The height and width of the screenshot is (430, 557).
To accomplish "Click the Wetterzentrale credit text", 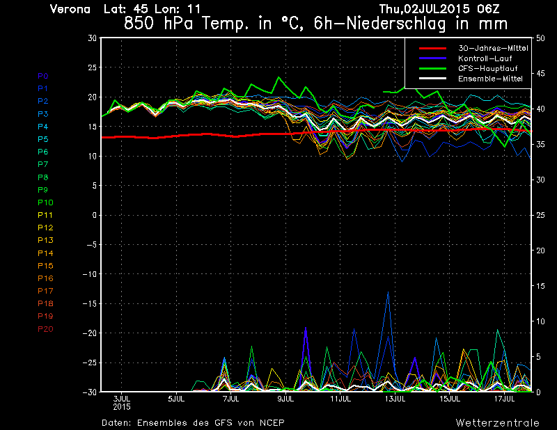I will tap(497, 423).
